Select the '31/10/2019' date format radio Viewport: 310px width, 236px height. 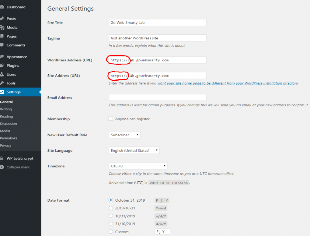tap(111, 224)
